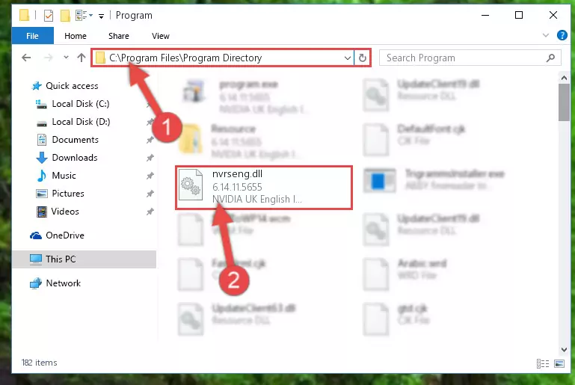Open Documents in the sidebar

pyautogui.click(x=76, y=140)
